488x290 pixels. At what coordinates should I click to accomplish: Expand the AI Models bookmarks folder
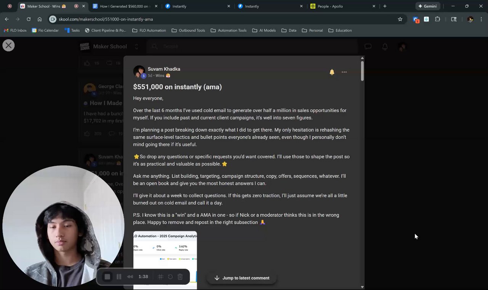264,30
